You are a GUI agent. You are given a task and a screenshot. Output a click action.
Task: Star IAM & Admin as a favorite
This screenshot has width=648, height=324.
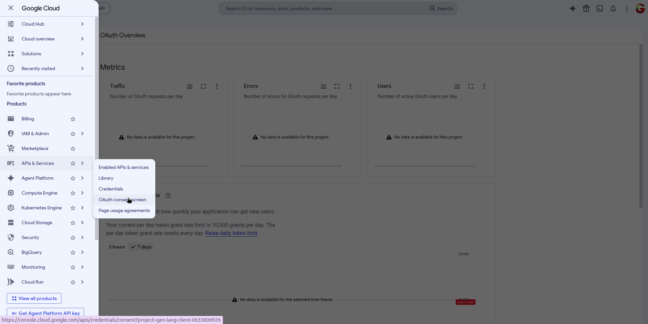click(73, 134)
